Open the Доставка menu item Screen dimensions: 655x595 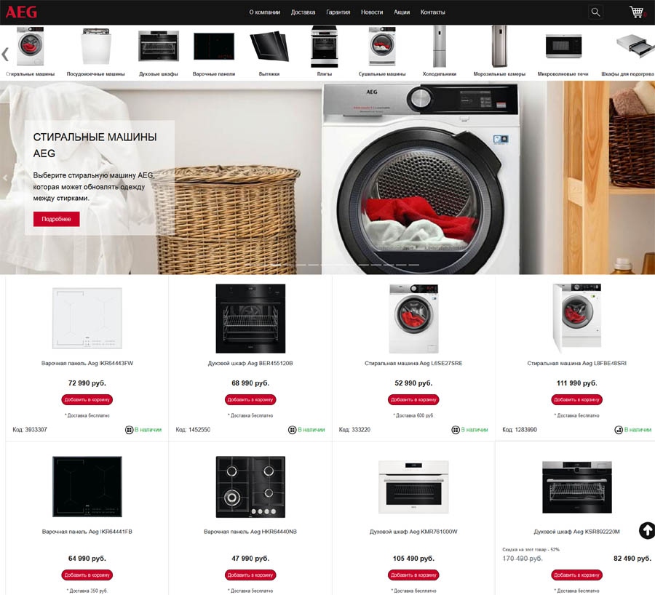pos(303,12)
